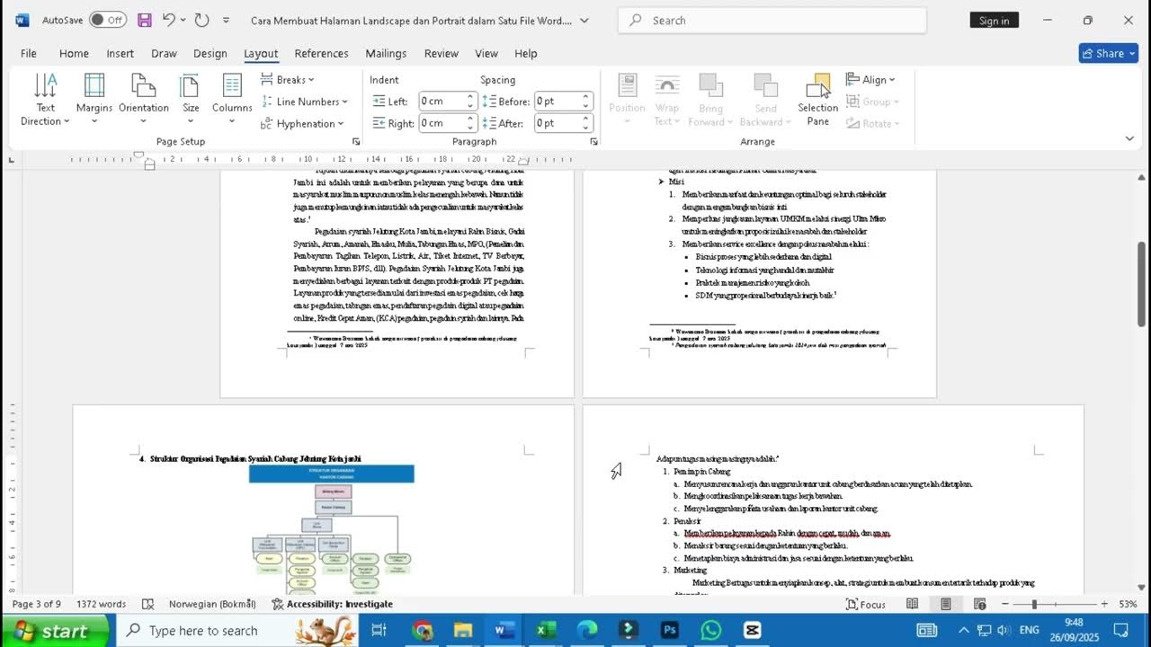The image size is (1151, 647).
Task: Switch to Read Mode view
Action: [x=912, y=604]
